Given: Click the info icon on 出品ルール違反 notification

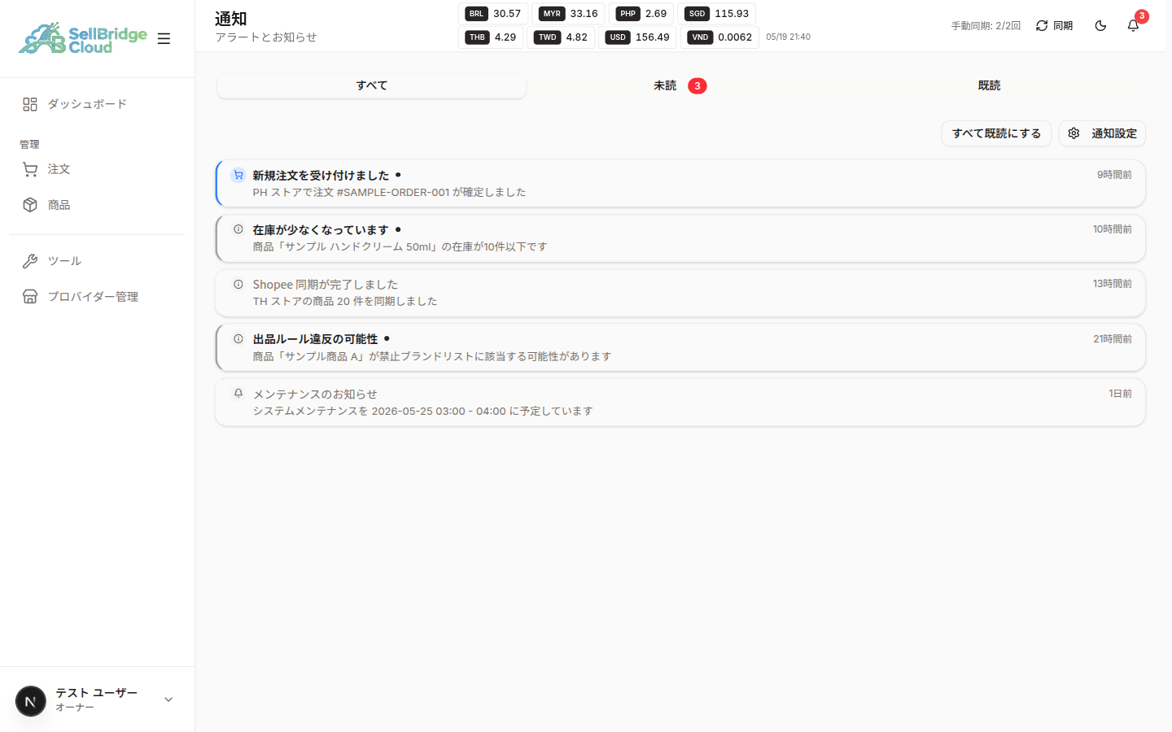Looking at the screenshot, I should [238, 338].
